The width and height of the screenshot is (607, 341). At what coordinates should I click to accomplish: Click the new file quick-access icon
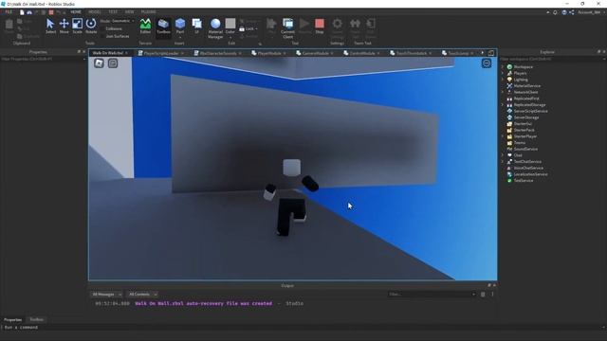22,12
